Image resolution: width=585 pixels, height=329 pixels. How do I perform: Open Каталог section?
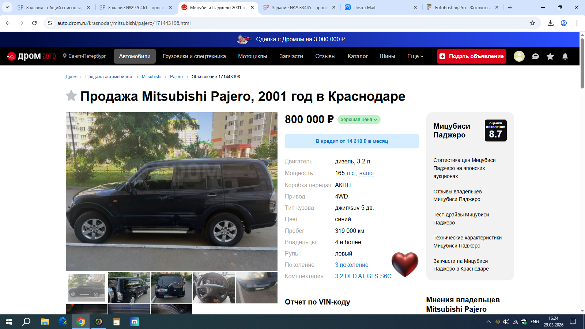coord(358,56)
